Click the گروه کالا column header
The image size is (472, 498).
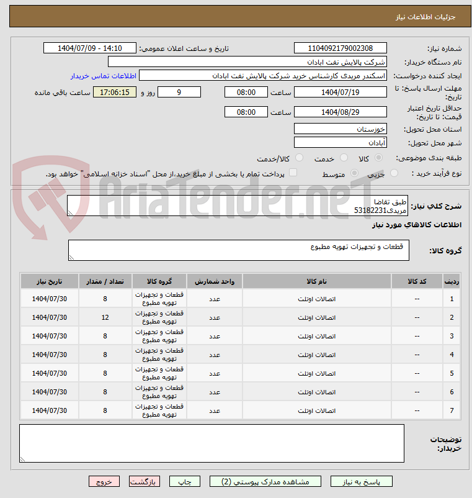point(159,281)
